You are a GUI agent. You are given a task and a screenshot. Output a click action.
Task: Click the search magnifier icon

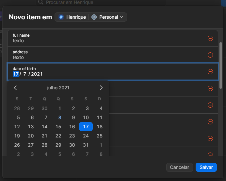coord(41,2)
